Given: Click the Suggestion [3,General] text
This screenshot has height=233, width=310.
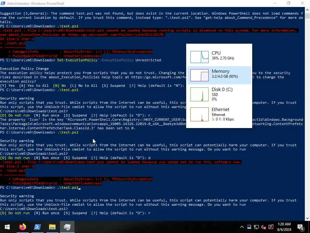Looking at the screenshot, I should 25,13.
